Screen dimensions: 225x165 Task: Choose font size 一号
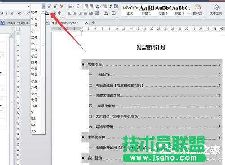(x=34, y=25)
